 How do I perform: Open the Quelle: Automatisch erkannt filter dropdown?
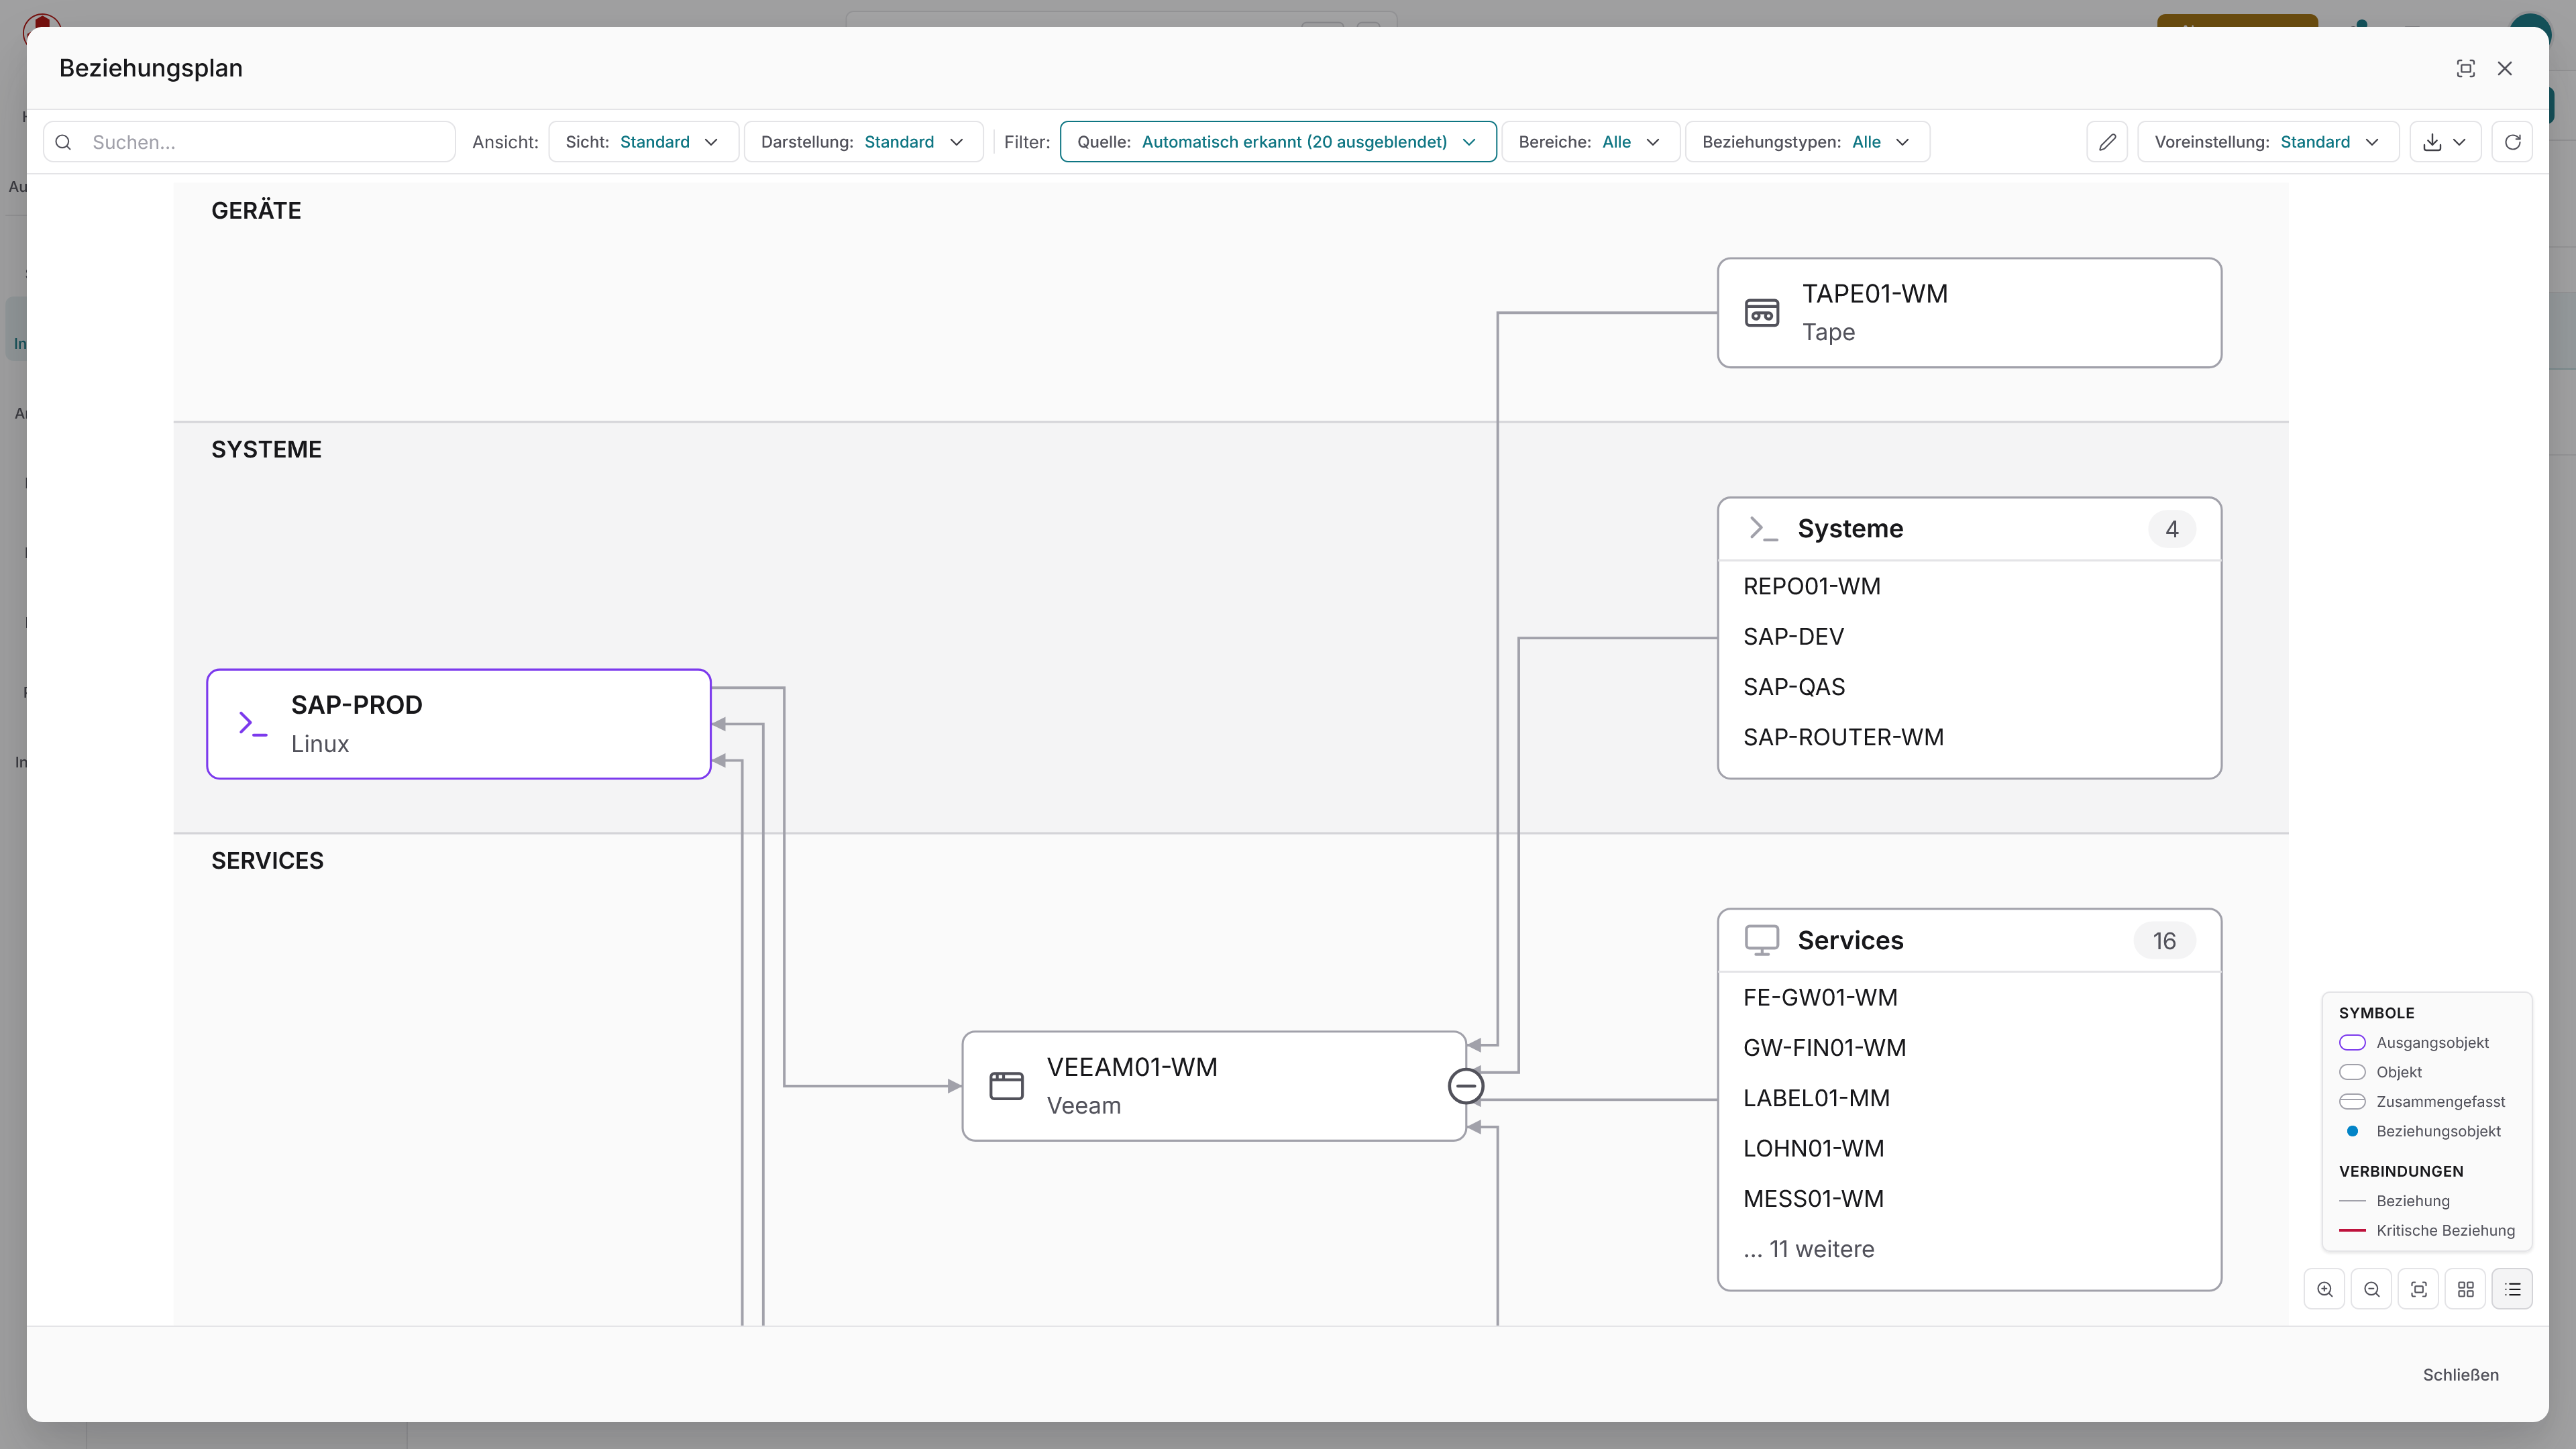[x=1278, y=142]
